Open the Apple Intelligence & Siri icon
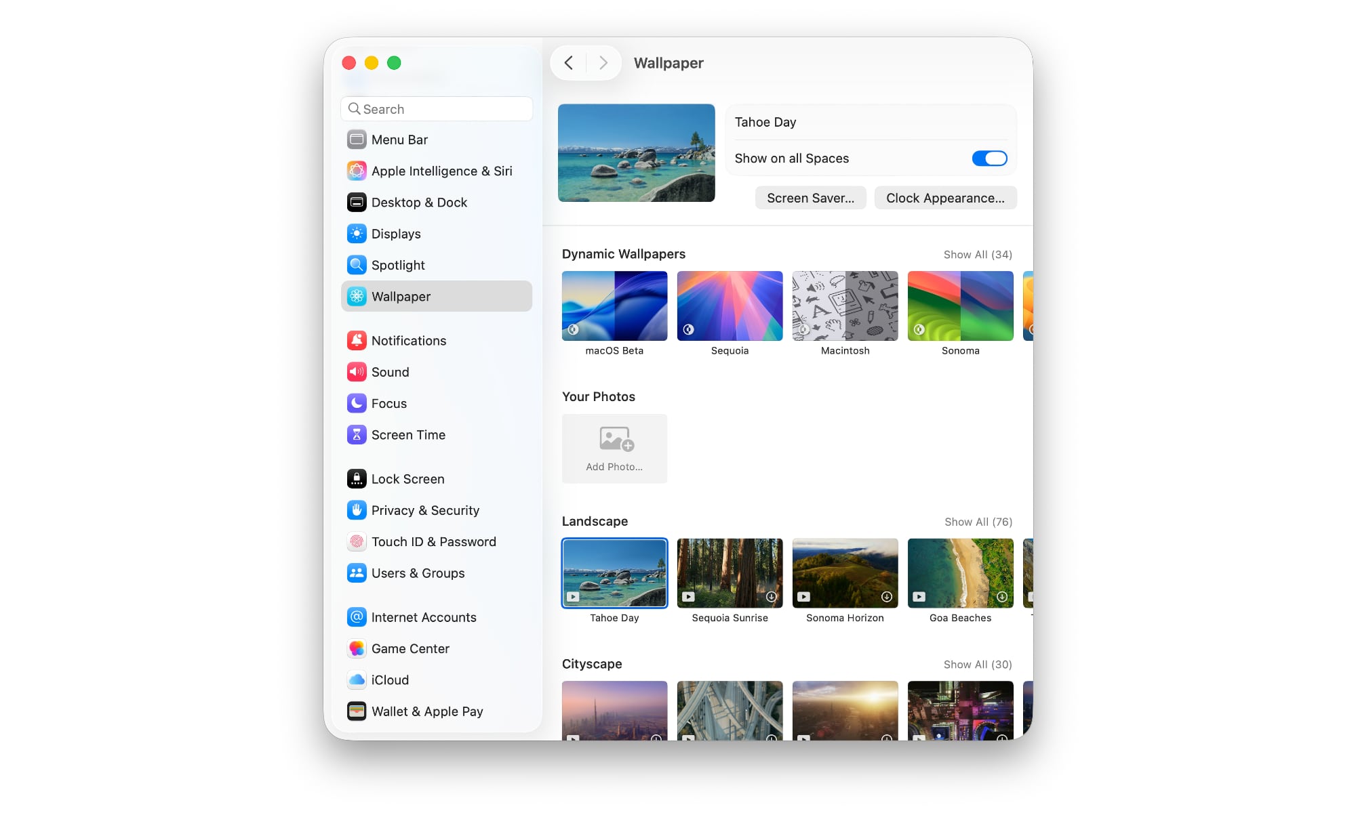 357,171
